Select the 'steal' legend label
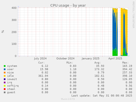 point(11,89)
